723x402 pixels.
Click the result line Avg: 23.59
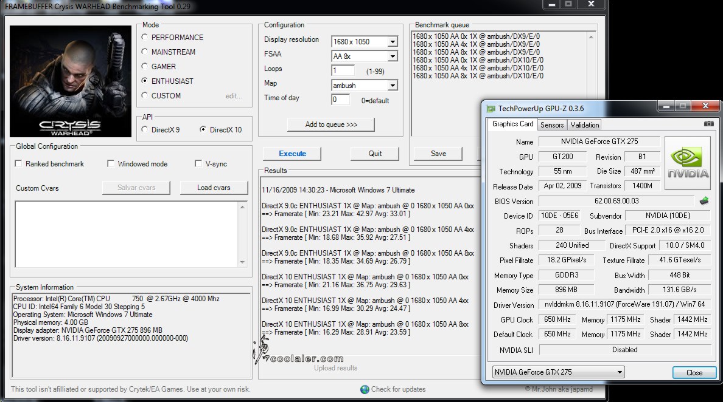click(336, 332)
